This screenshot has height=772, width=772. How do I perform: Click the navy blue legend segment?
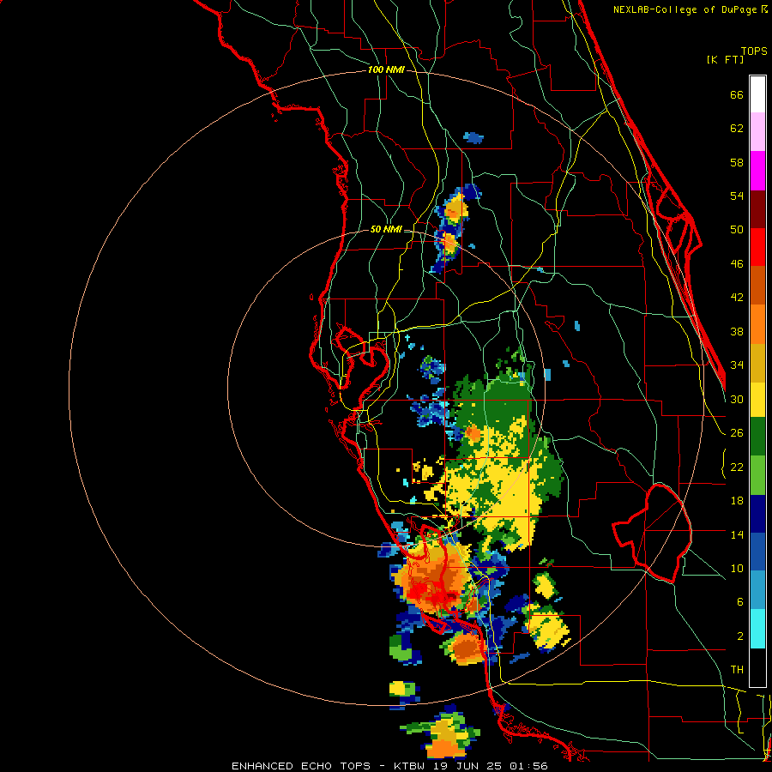tap(757, 514)
